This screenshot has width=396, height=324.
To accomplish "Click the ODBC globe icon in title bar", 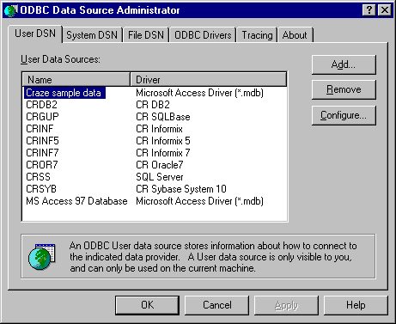I will click(x=11, y=10).
